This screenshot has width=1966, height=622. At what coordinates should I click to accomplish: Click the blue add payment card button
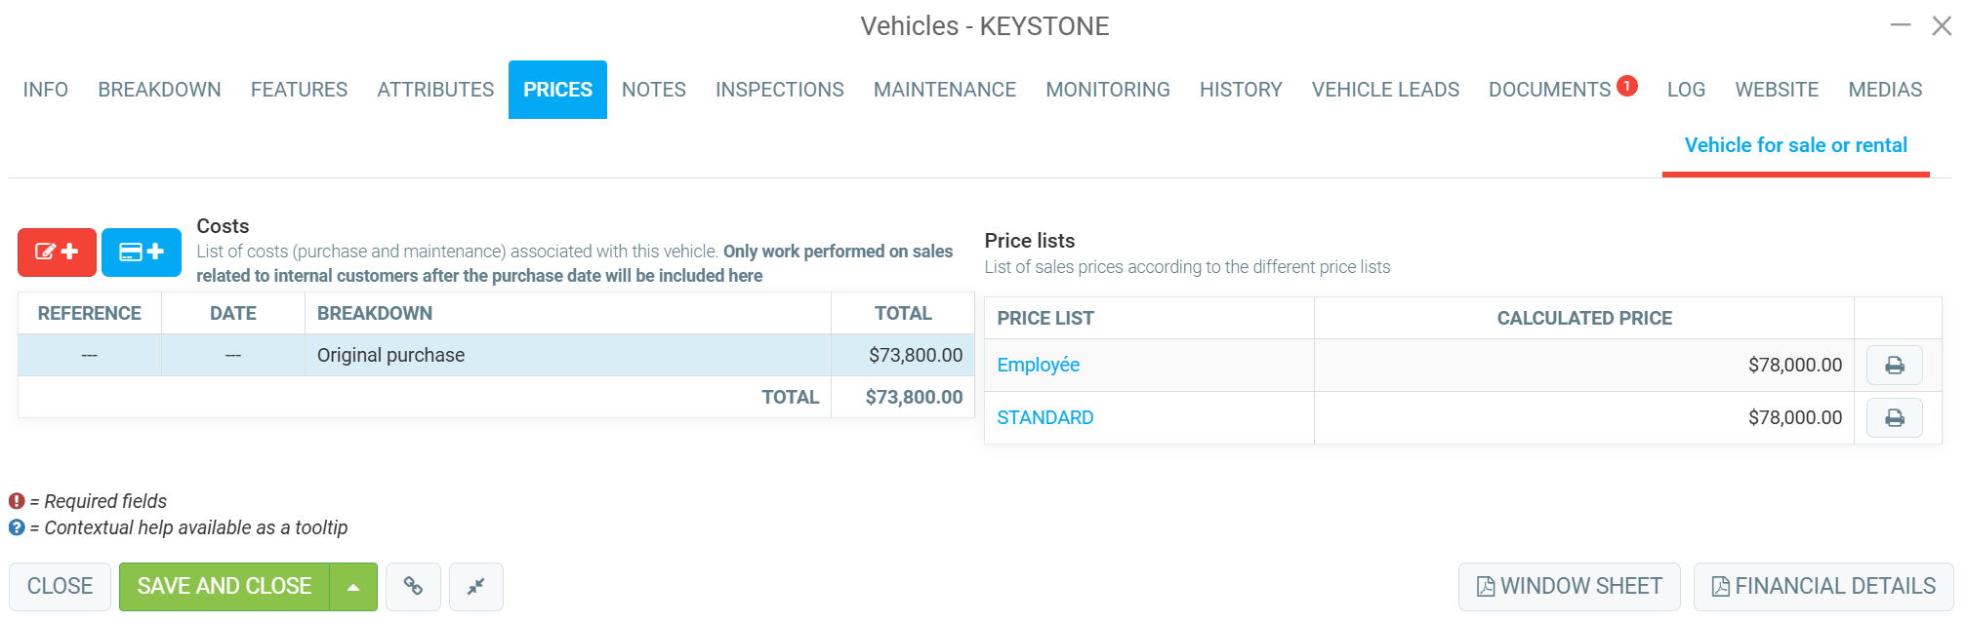[142, 253]
